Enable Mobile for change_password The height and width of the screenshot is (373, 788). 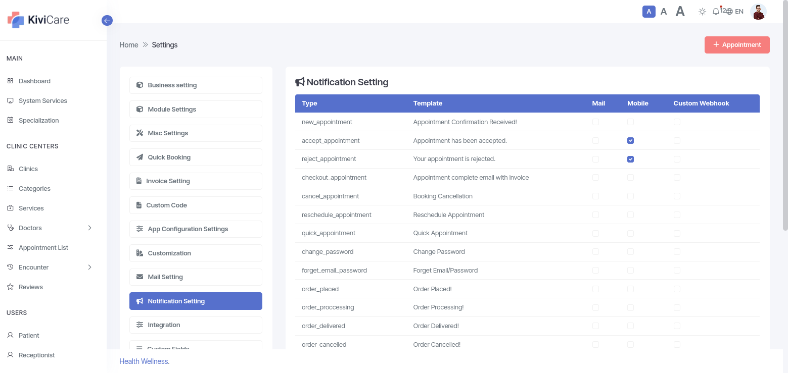(x=630, y=252)
